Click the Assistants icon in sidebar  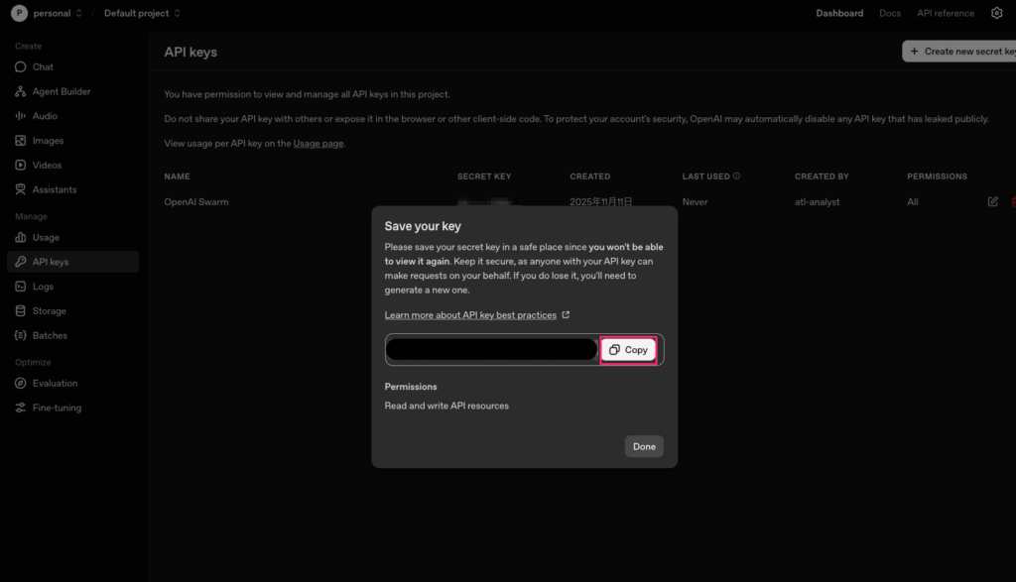(21, 189)
